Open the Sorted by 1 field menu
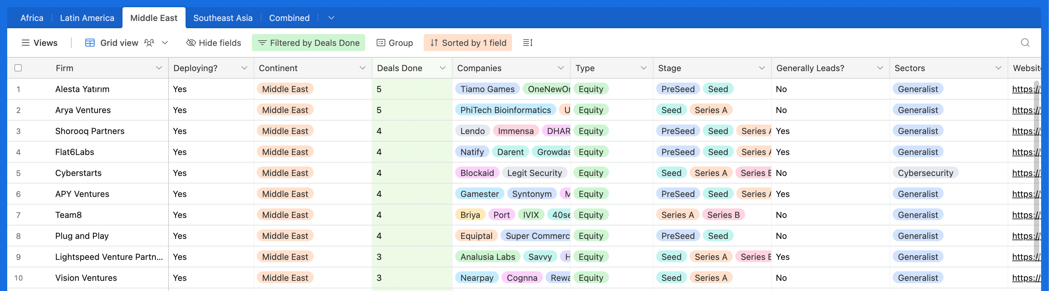 click(468, 43)
